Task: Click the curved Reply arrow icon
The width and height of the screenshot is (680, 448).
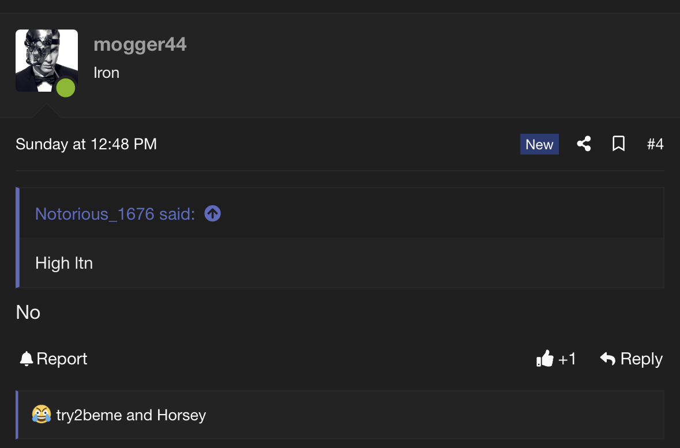Action: pos(608,359)
